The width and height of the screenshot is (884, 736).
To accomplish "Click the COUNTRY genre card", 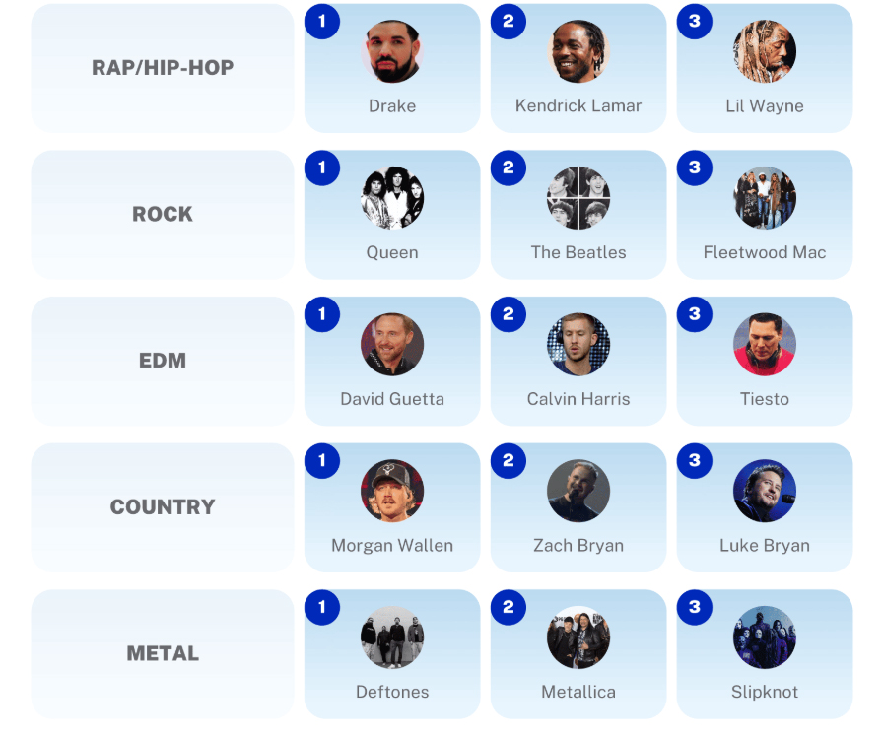I will (163, 507).
